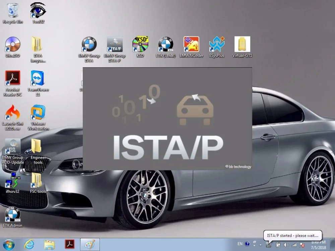Open the KSD application icon
The image size is (335, 251).
(x=140, y=45)
